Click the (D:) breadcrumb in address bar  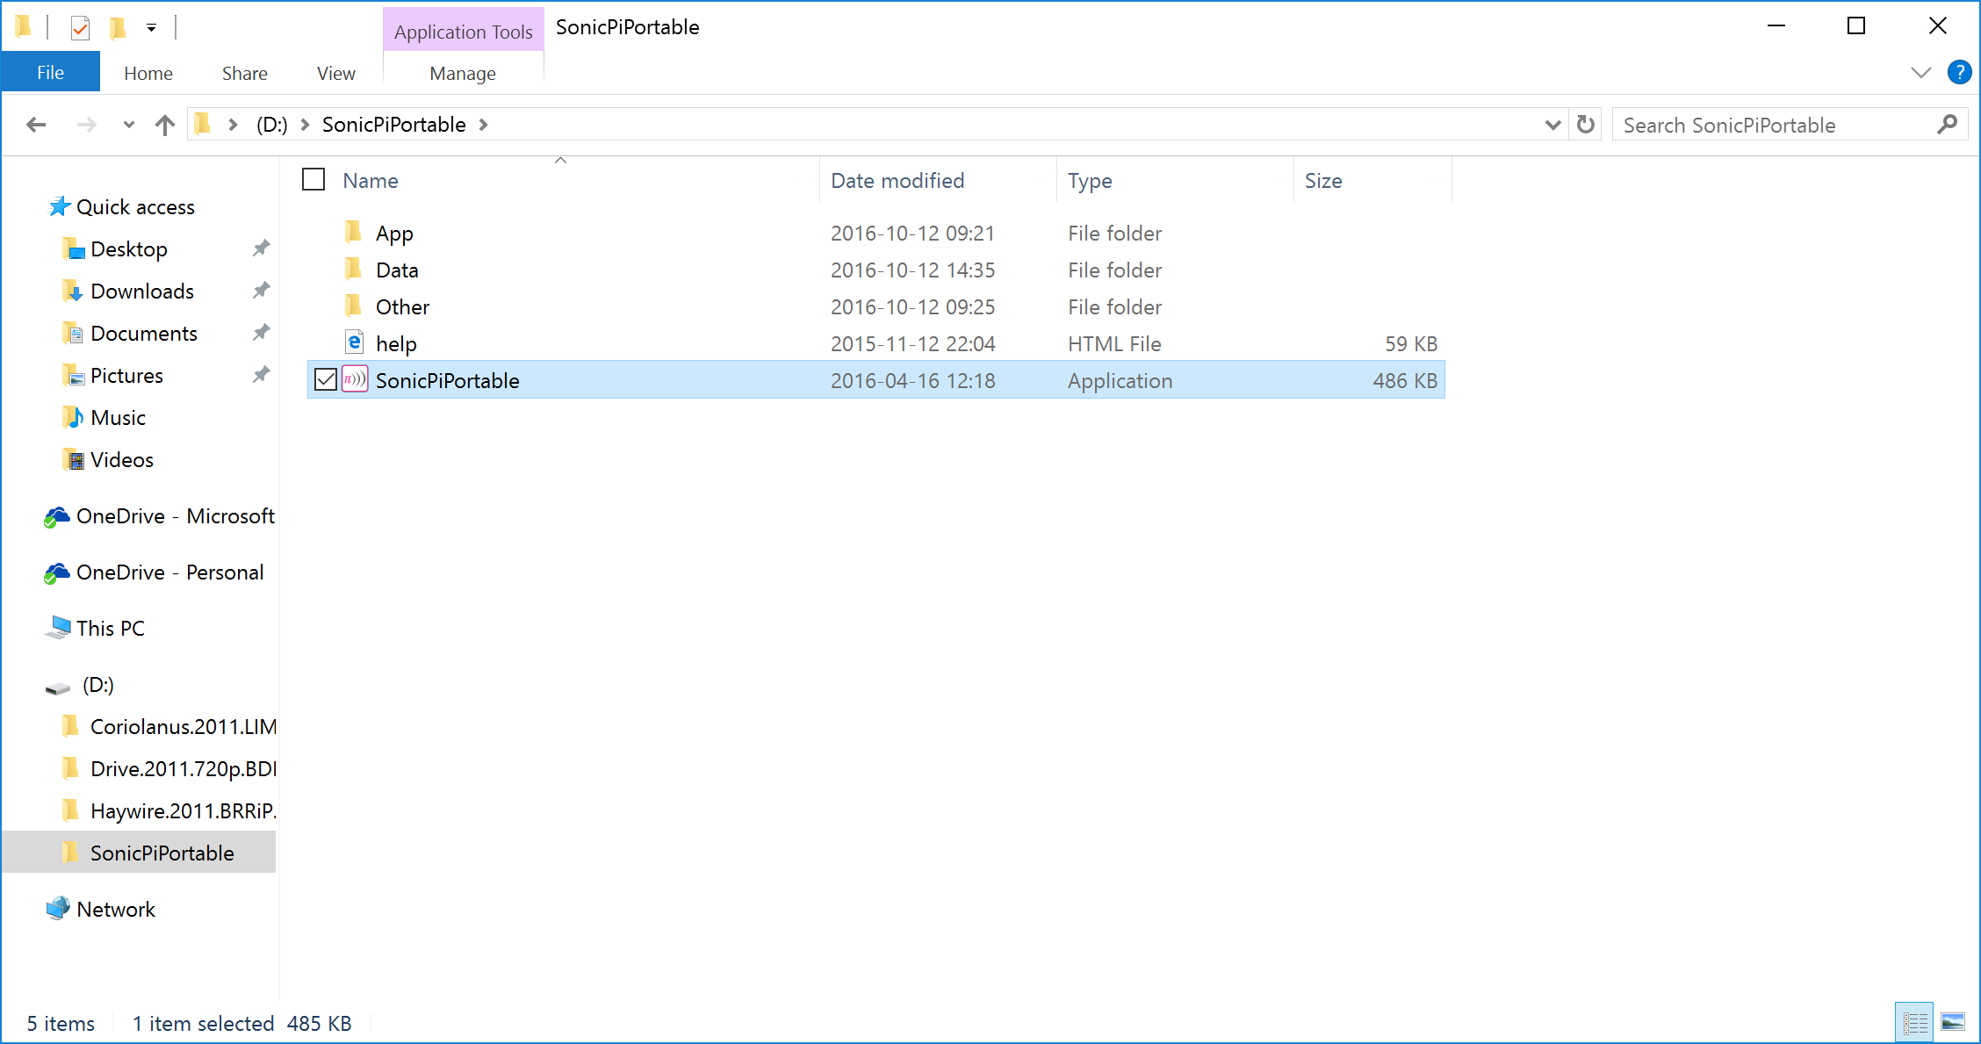[x=271, y=125]
